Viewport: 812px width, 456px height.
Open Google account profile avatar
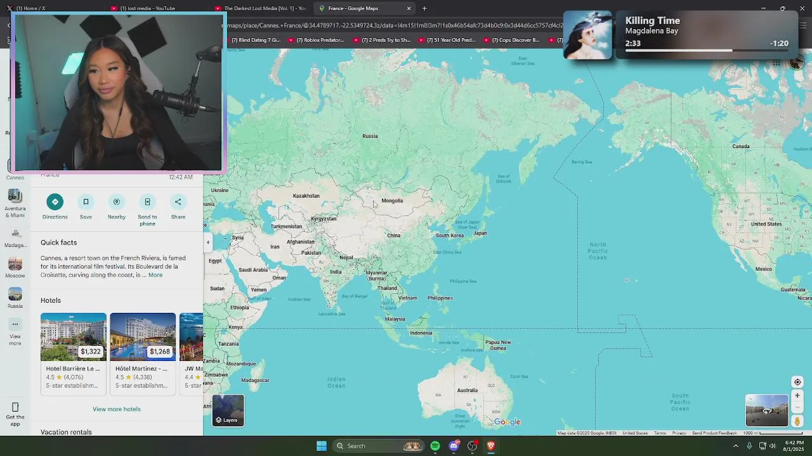(x=797, y=62)
